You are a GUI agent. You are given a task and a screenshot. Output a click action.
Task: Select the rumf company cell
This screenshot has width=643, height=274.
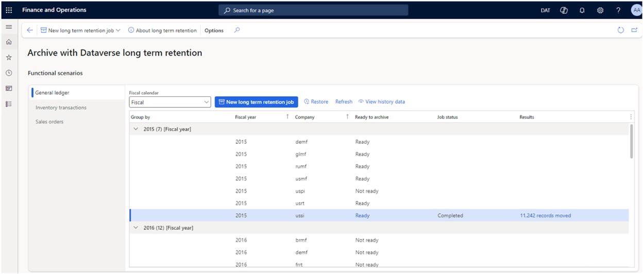pyautogui.click(x=300, y=166)
